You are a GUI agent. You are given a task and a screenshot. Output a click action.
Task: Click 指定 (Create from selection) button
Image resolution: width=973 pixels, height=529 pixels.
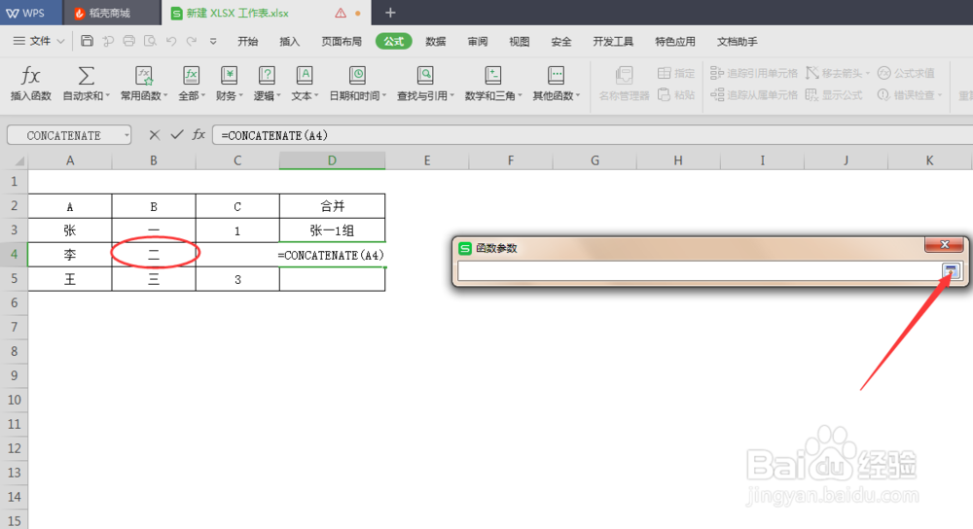click(x=676, y=73)
